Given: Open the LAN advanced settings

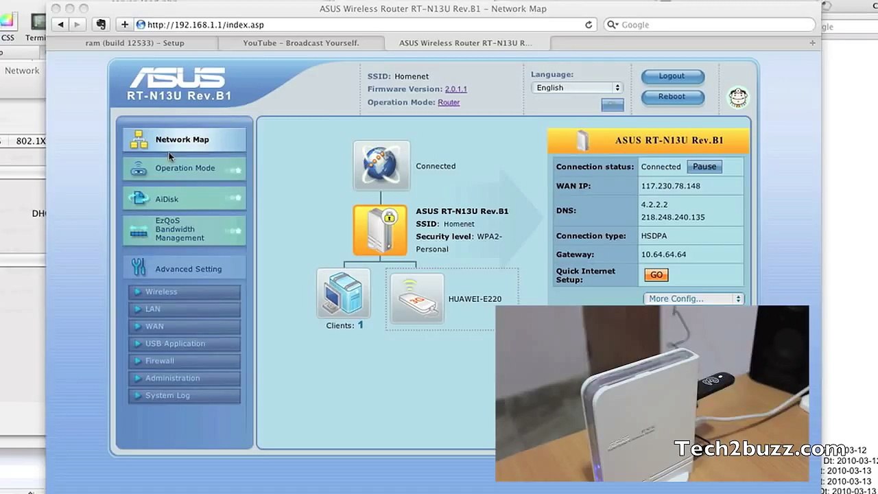Looking at the screenshot, I should click(x=184, y=309).
